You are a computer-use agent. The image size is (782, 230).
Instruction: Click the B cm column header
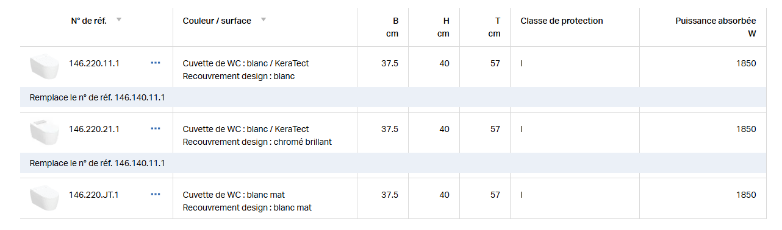[x=392, y=27]
